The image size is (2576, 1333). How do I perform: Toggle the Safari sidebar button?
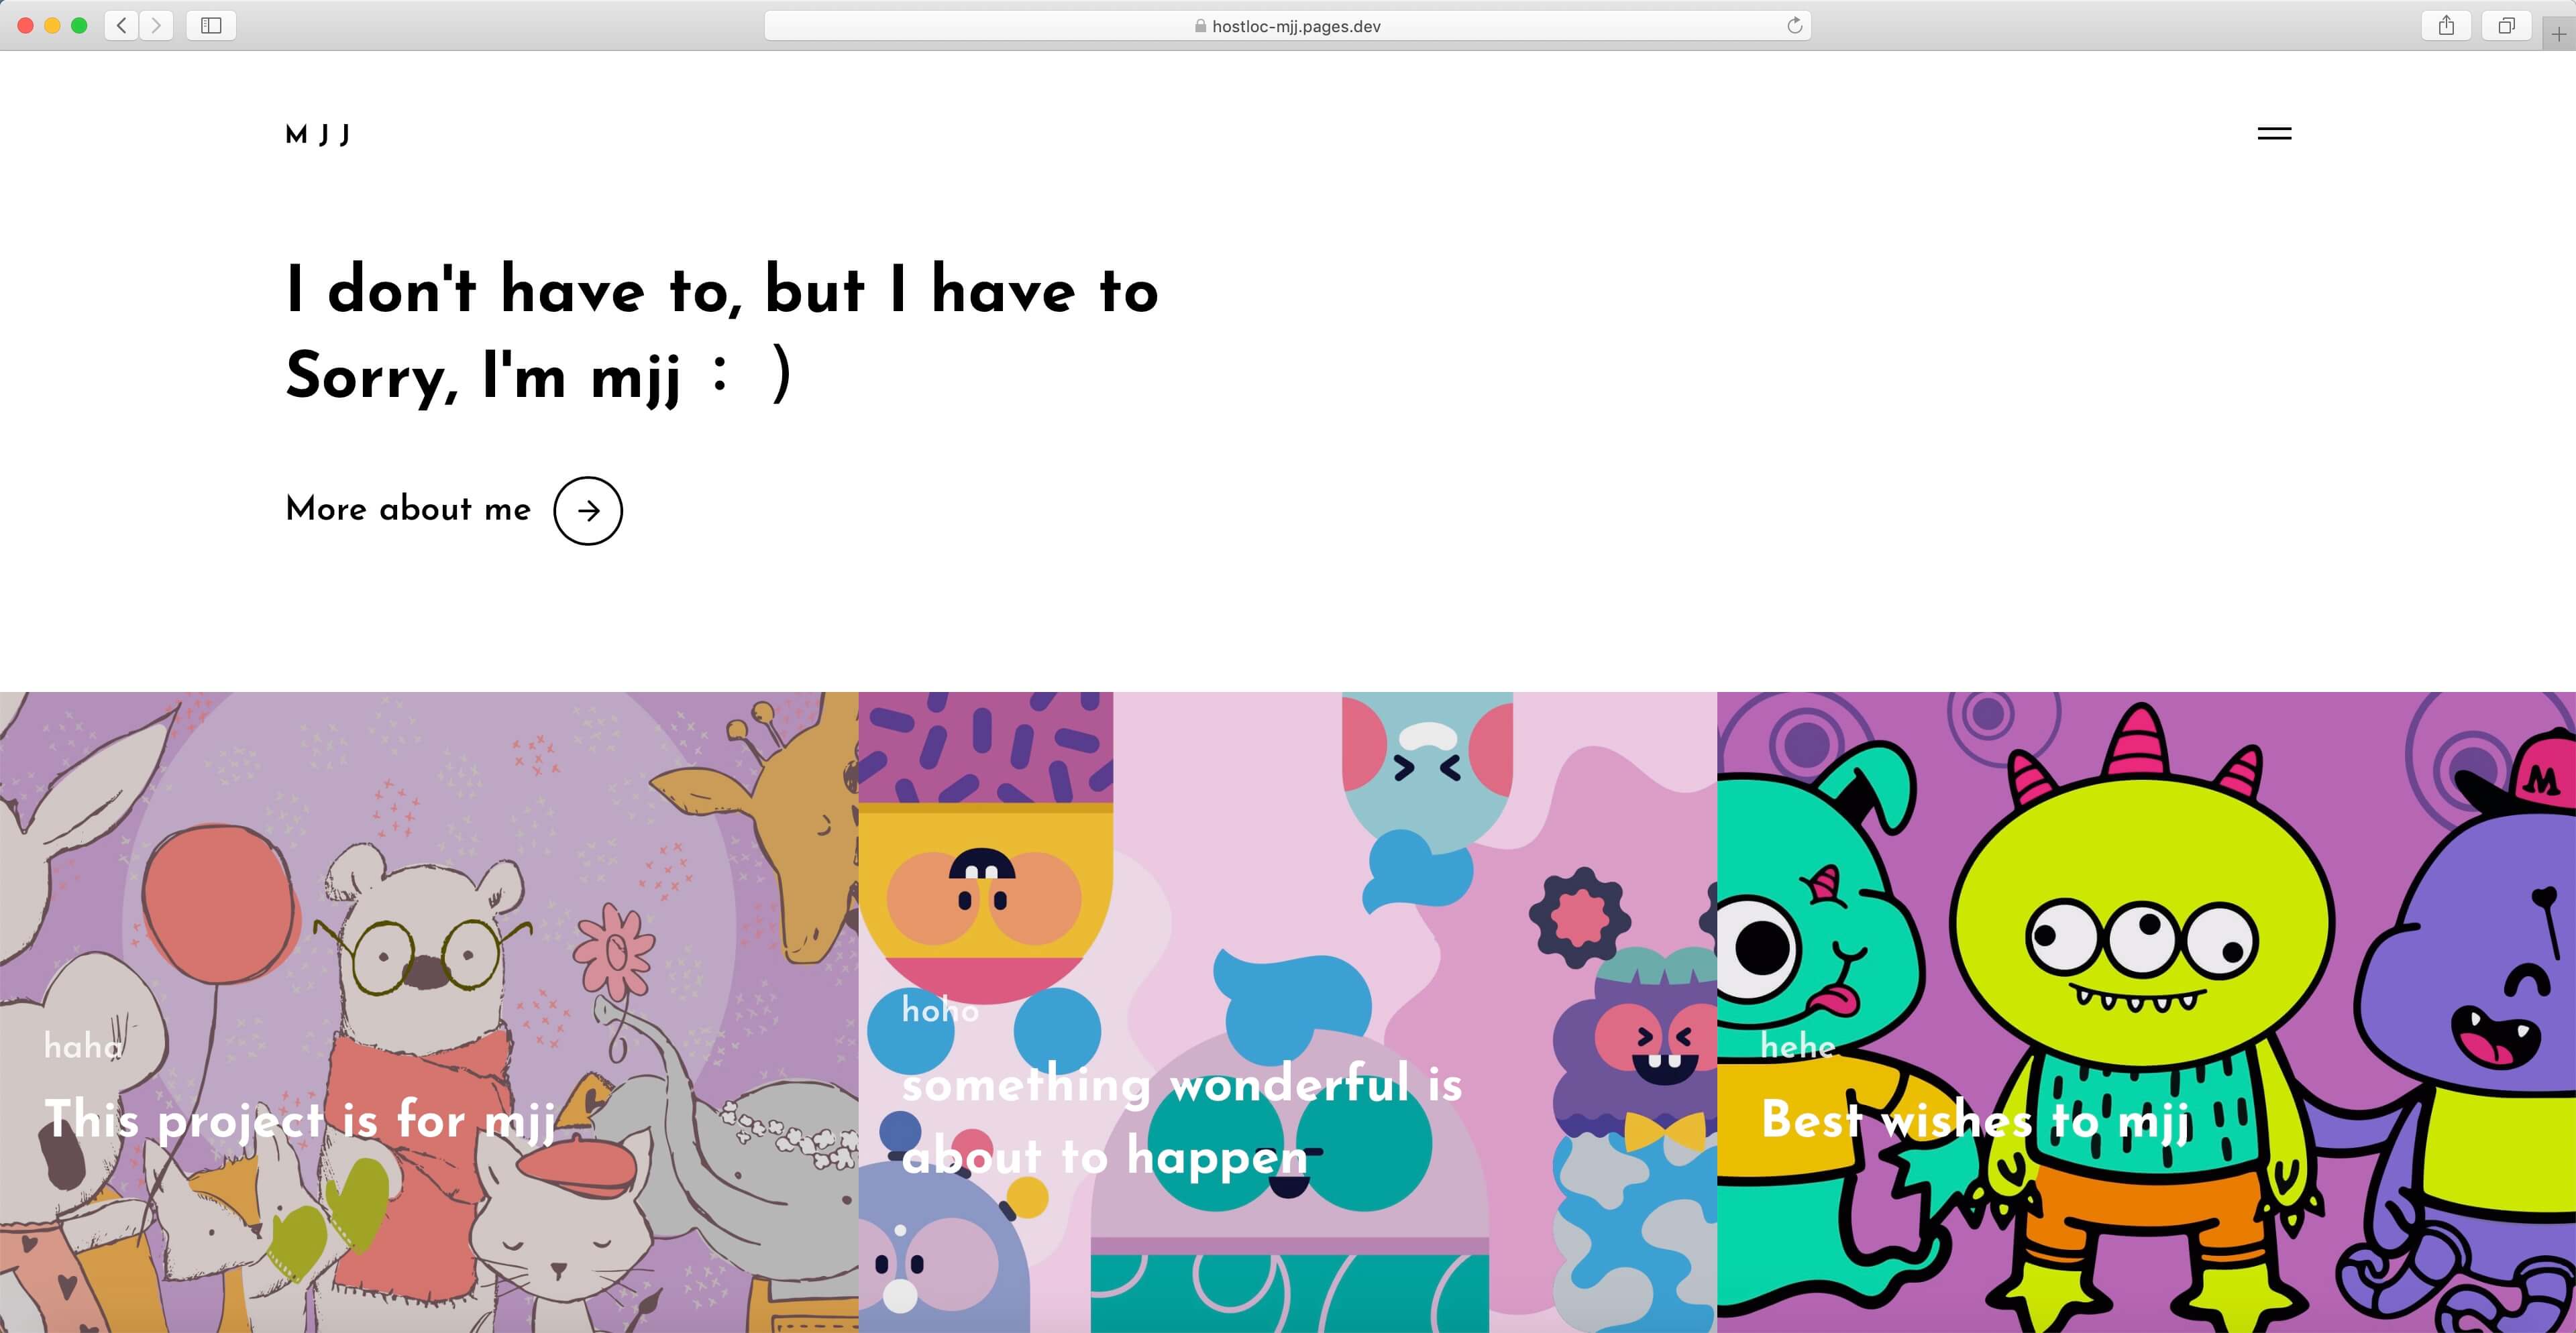pos(211,26)
